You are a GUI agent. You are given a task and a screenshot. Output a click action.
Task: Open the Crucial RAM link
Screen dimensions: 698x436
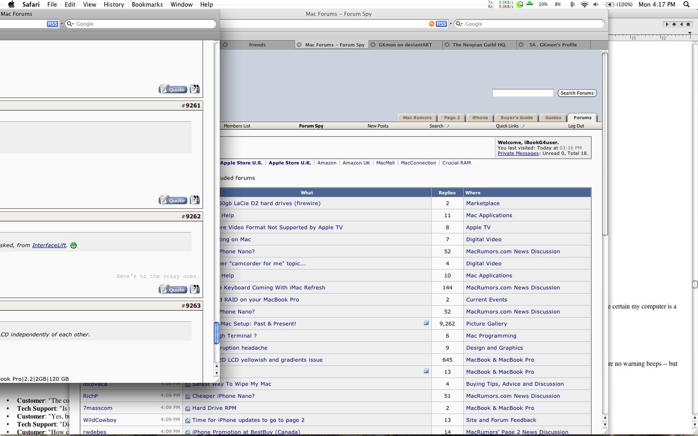point(456,163)
